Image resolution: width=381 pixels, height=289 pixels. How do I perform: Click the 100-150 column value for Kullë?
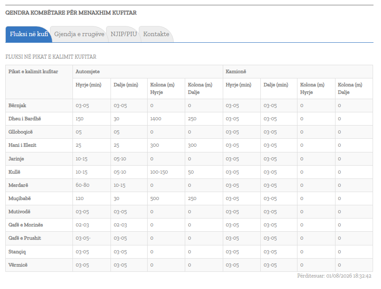point(159,172)
